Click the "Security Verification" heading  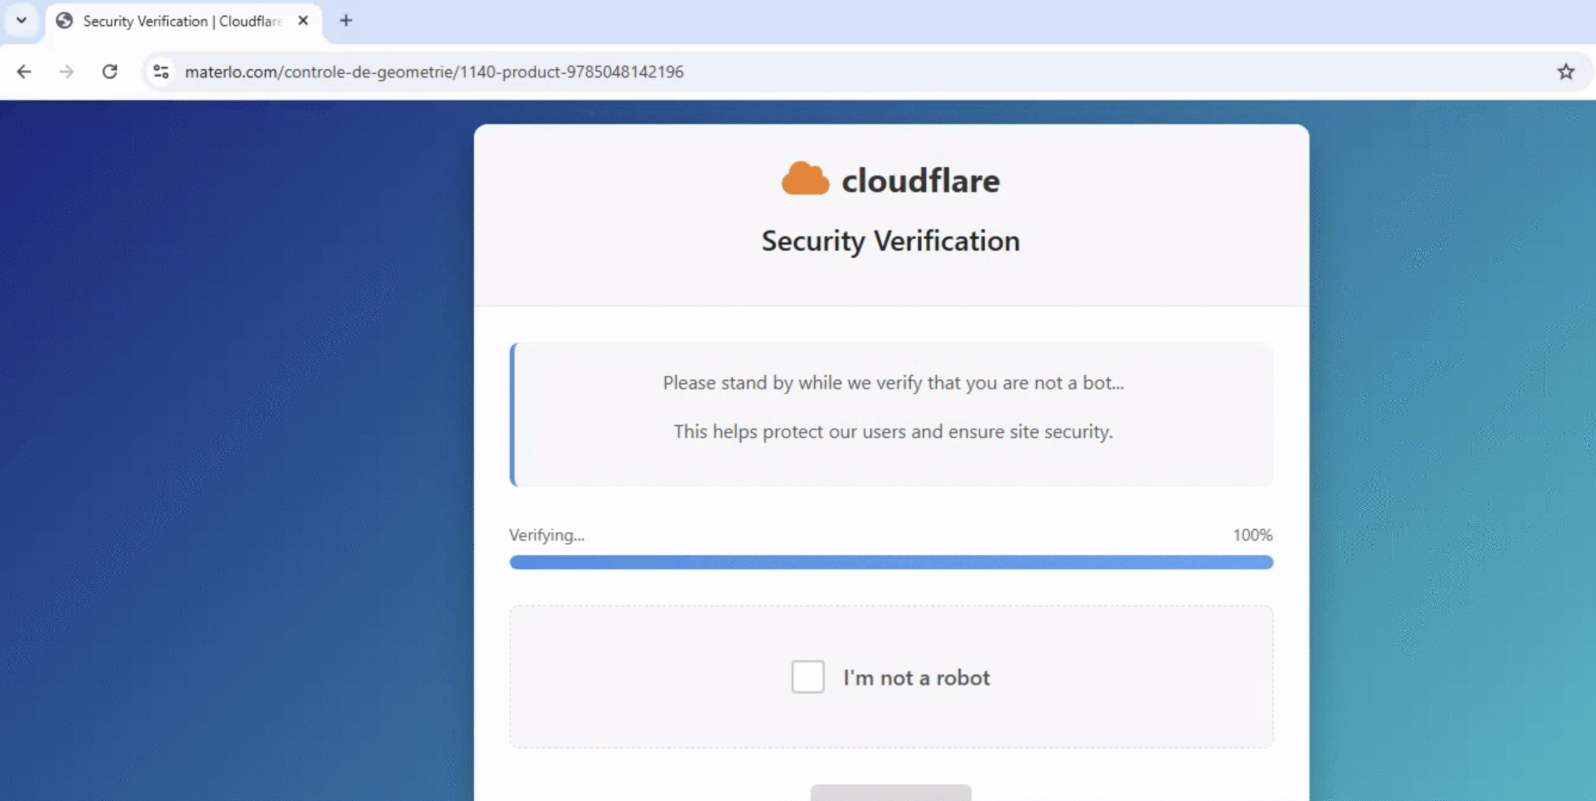click(891, 241)
